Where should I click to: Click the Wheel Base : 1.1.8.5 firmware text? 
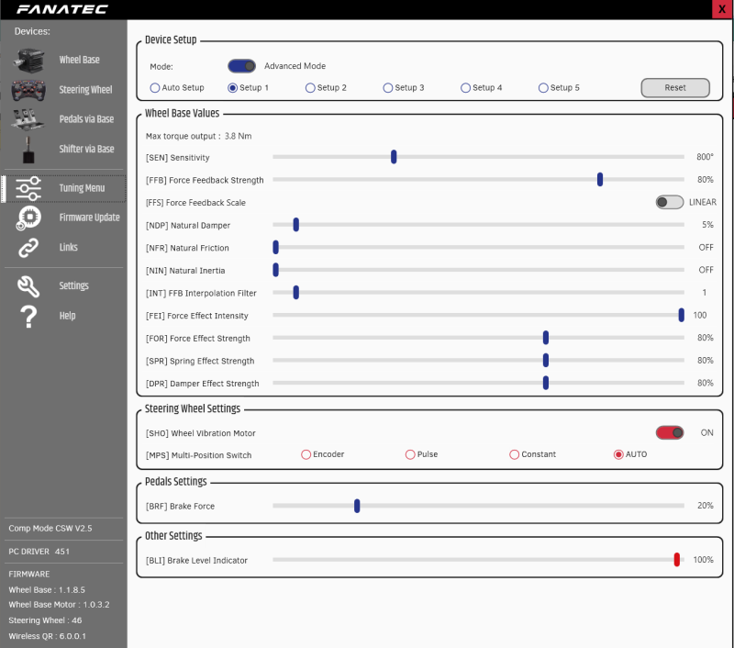[47, 590]
